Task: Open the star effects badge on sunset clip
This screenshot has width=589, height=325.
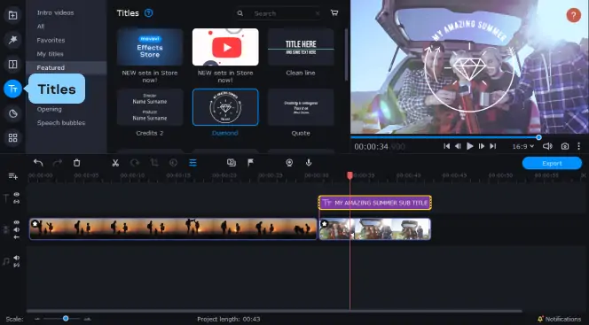Action: (35, 224)
